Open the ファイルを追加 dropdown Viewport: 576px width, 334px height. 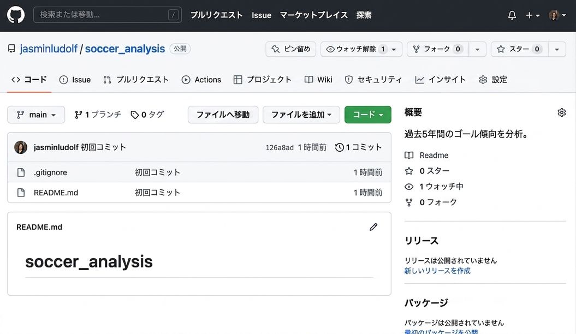(301, 115)
